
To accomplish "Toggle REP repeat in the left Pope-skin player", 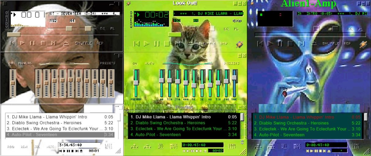I will [x=100, y=43].
